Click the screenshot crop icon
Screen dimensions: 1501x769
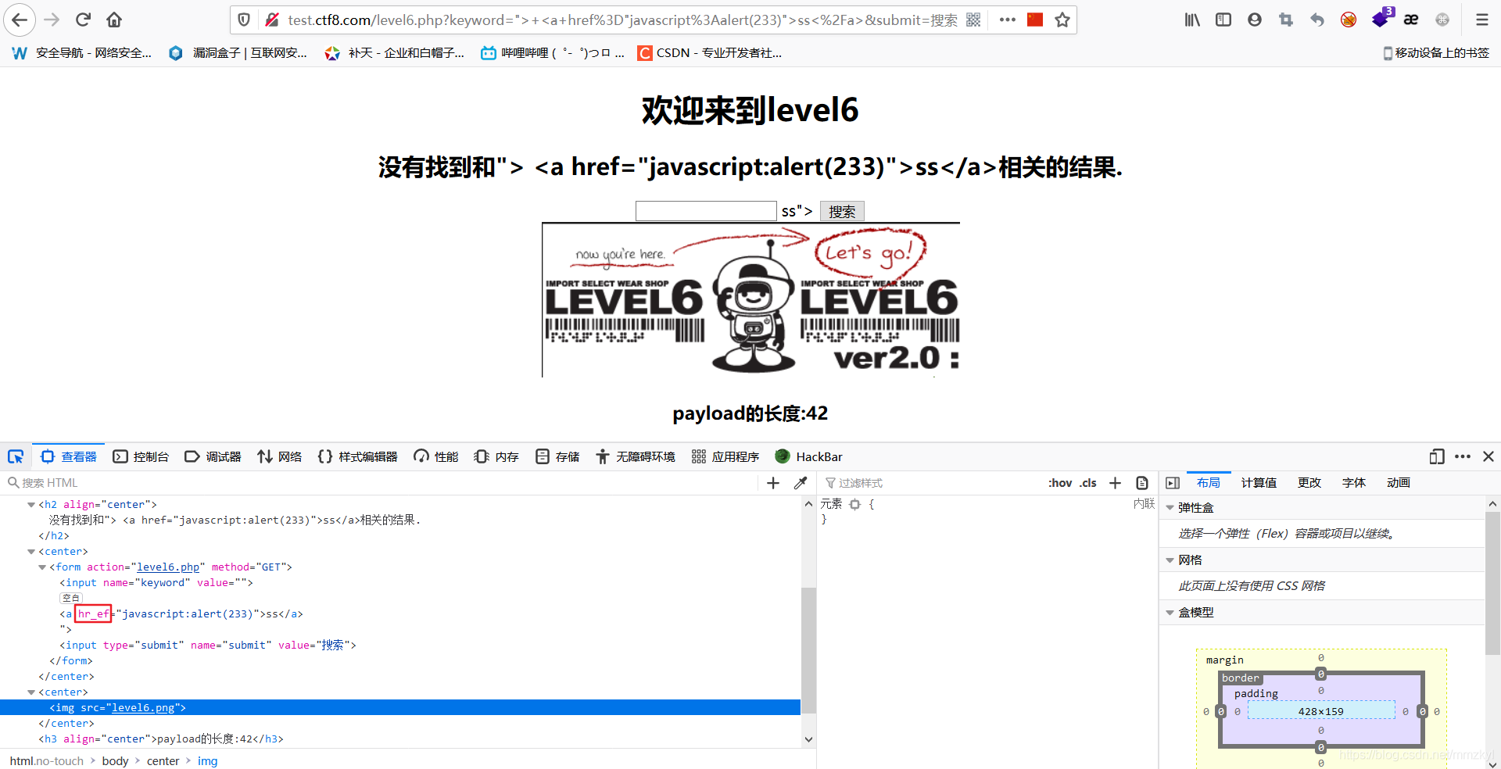(1286, 20)
